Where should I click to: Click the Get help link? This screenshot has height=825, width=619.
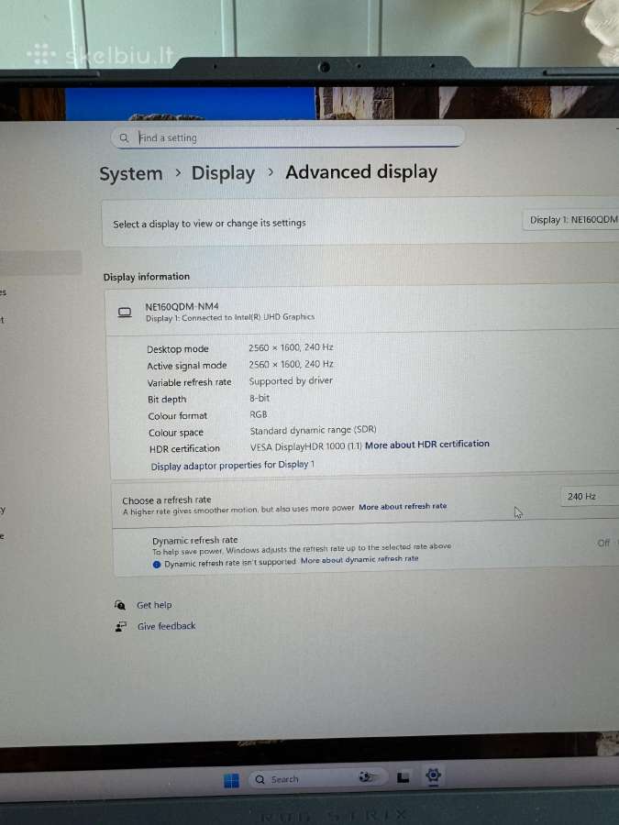154,605
